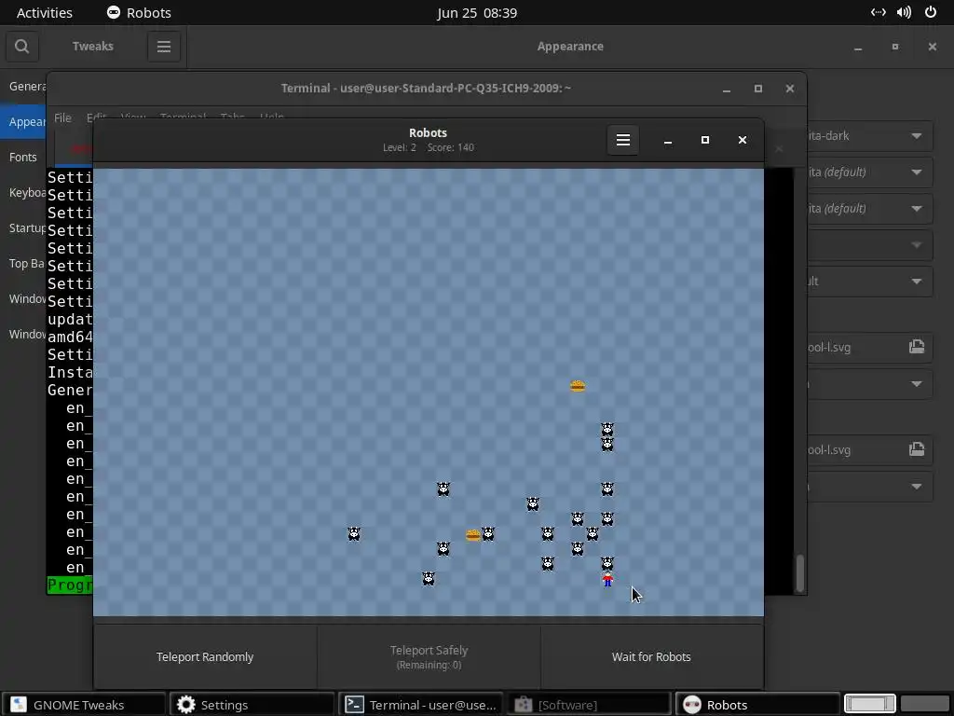The height and width of the screenshot is (716, 954).
Task: Click the Teleport Safely button
Action: click(429, 657)
